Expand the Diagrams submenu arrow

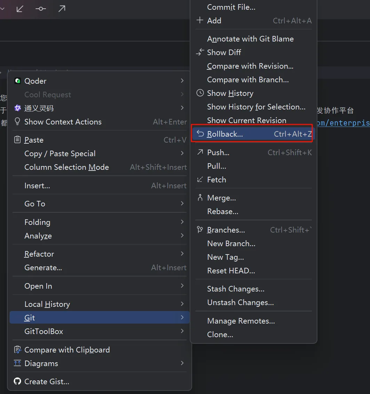182,363
